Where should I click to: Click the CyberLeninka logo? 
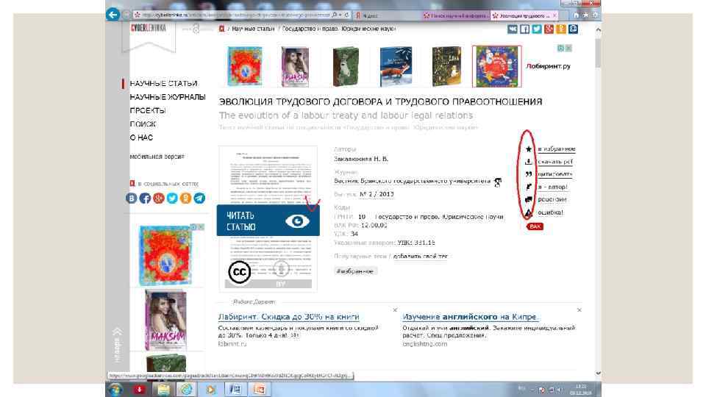(x=149, y=29)
